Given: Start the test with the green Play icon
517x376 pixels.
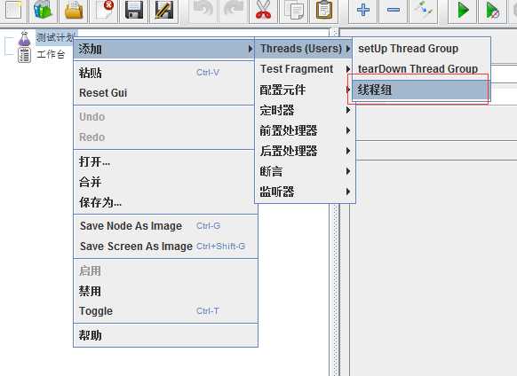Looking at the screenshot, I should point(463,10).
